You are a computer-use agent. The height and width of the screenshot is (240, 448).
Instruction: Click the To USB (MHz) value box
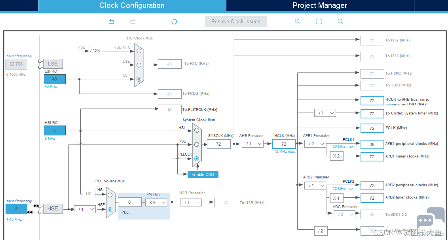[x=226, y=202]
